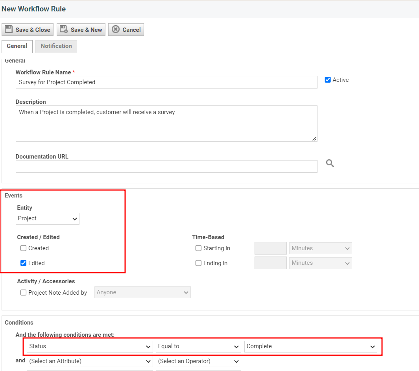The height and width of the screenshot is (371, 419).
Task: Select the General tab
Action: click(x=17, y=46)
